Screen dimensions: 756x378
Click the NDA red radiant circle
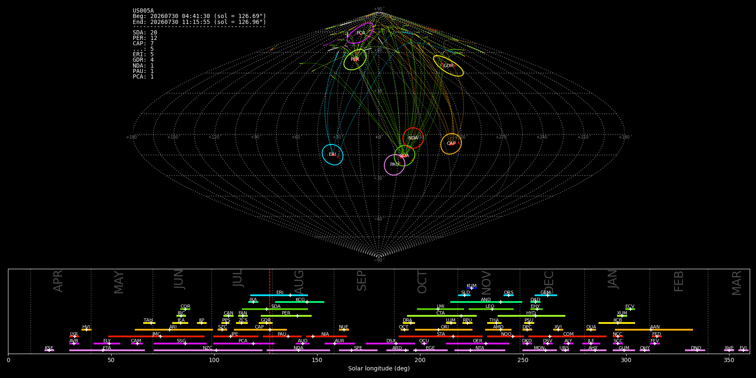click(413, 138)
